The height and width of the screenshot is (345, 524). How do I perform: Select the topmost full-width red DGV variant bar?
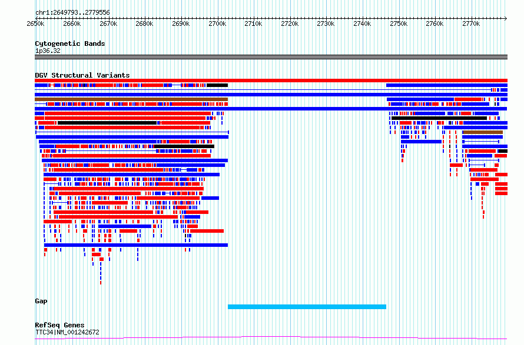pos(271,81)
